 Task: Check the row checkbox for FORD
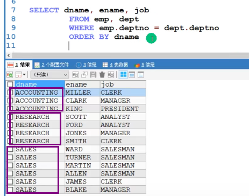point(10,125)
